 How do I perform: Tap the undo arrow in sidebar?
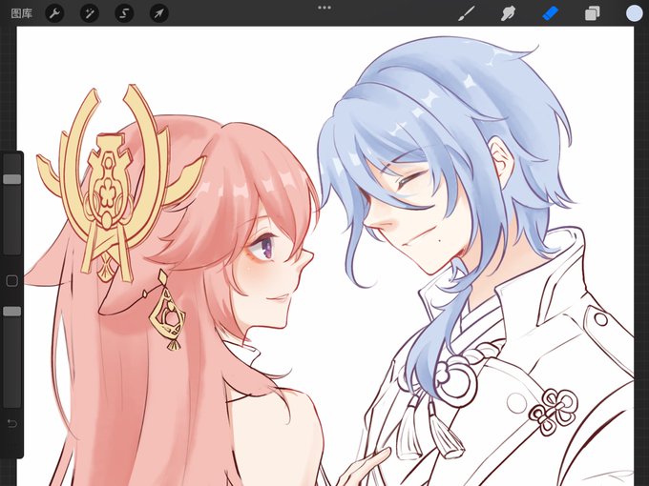pos(12,423)
